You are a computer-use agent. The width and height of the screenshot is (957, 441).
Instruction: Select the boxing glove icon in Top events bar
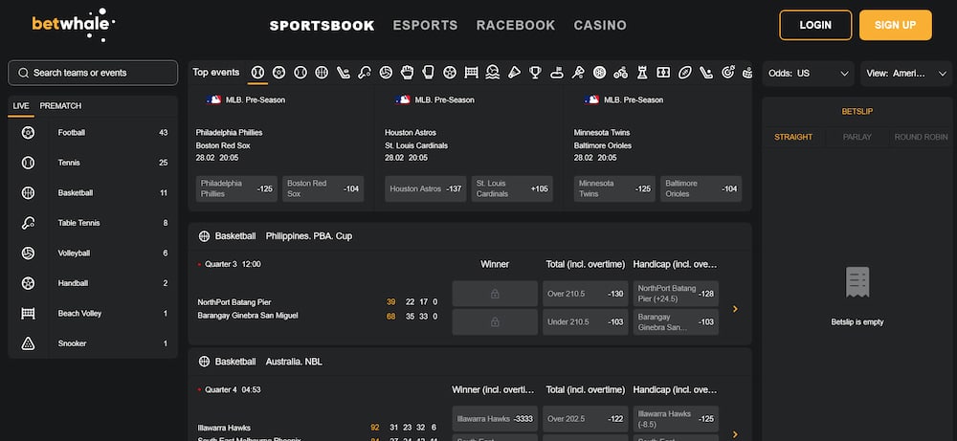click(429, 73)
